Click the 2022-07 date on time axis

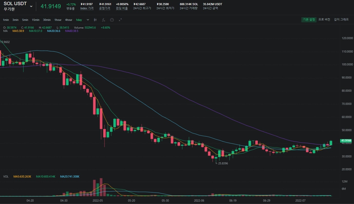[300, 200]
